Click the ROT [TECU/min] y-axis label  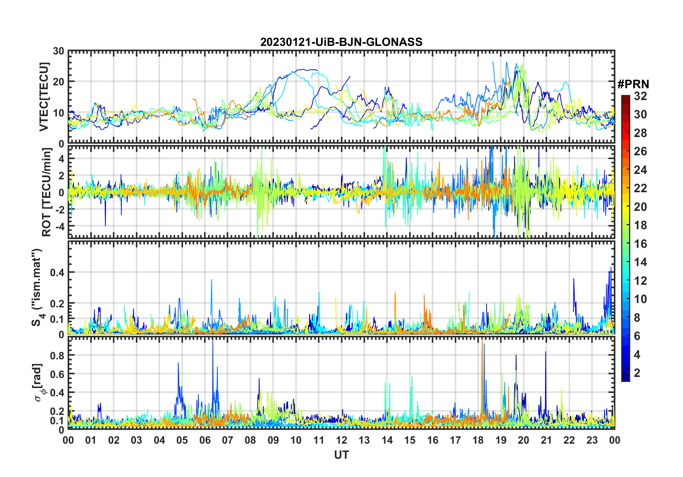[x=47, y=192]
